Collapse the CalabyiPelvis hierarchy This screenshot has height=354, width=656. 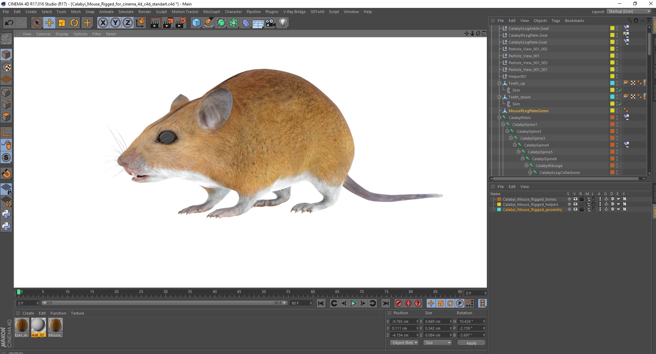pyautogui.click(x=499, y=118)
